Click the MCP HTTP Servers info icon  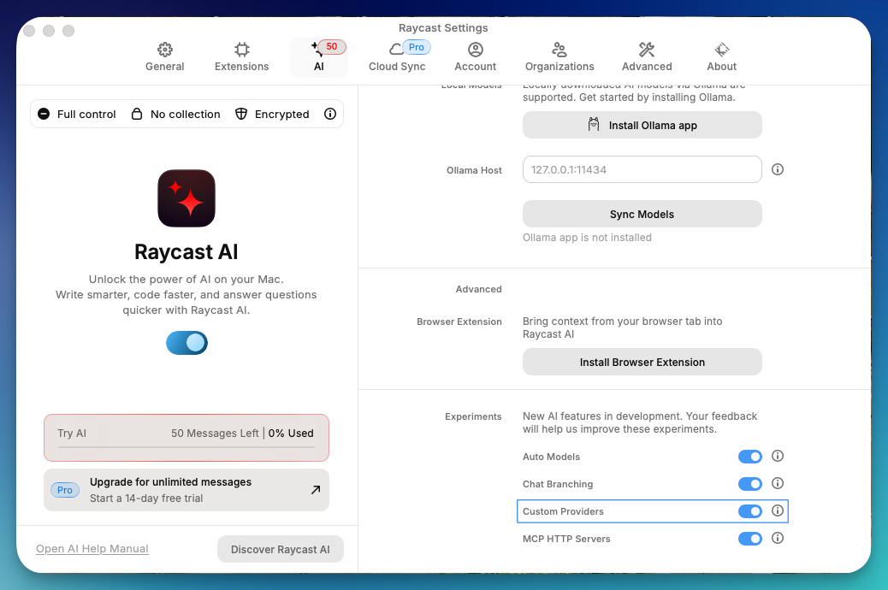click(x=778, y=538)
